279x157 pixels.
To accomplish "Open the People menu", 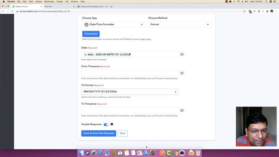I will pyautogui.click(x=60, y=1).
